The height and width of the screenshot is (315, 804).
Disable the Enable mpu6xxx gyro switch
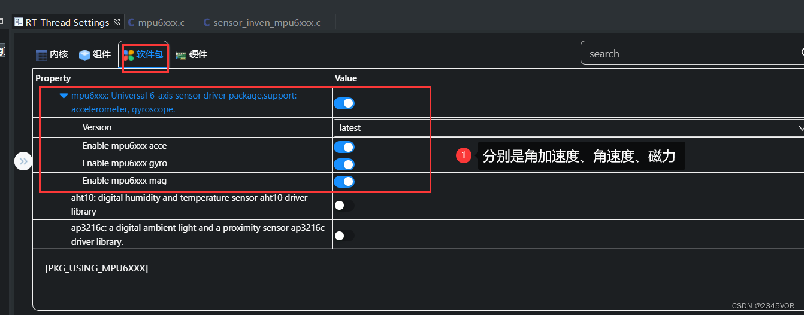344,164
